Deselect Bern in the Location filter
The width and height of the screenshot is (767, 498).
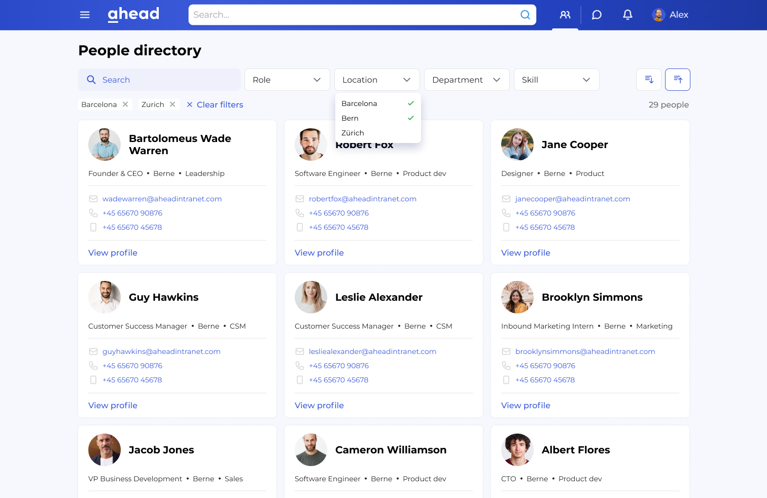click(377, 118)
